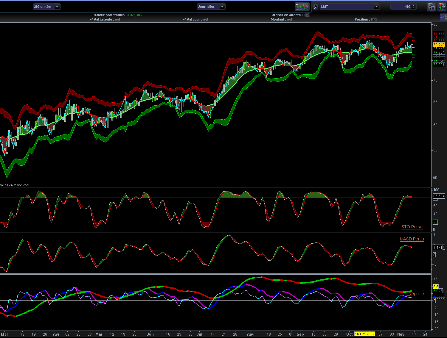
Task: Open the Journalier timeframe dropdown
Action: point(211,7)
